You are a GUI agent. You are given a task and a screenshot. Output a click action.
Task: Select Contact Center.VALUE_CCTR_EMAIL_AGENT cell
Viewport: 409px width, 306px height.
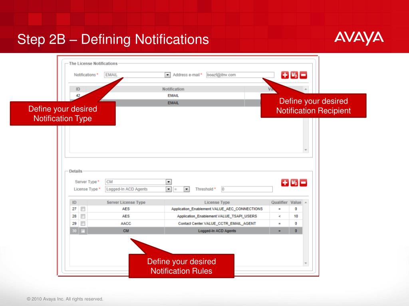[x=217, y=224]
